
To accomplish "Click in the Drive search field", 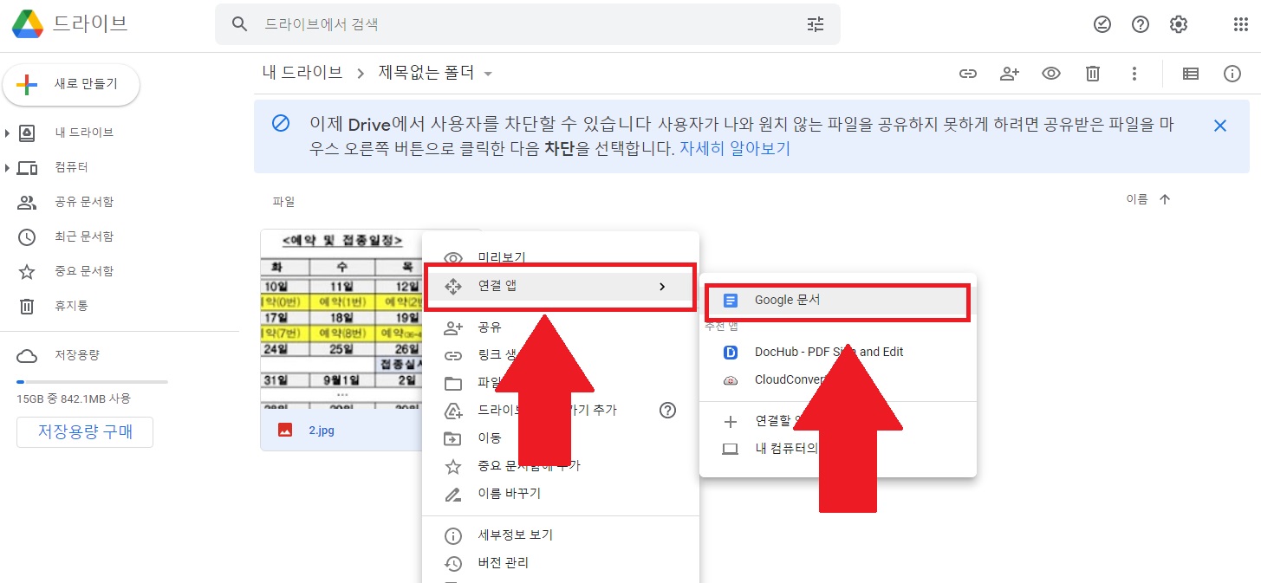I will 529,24.
